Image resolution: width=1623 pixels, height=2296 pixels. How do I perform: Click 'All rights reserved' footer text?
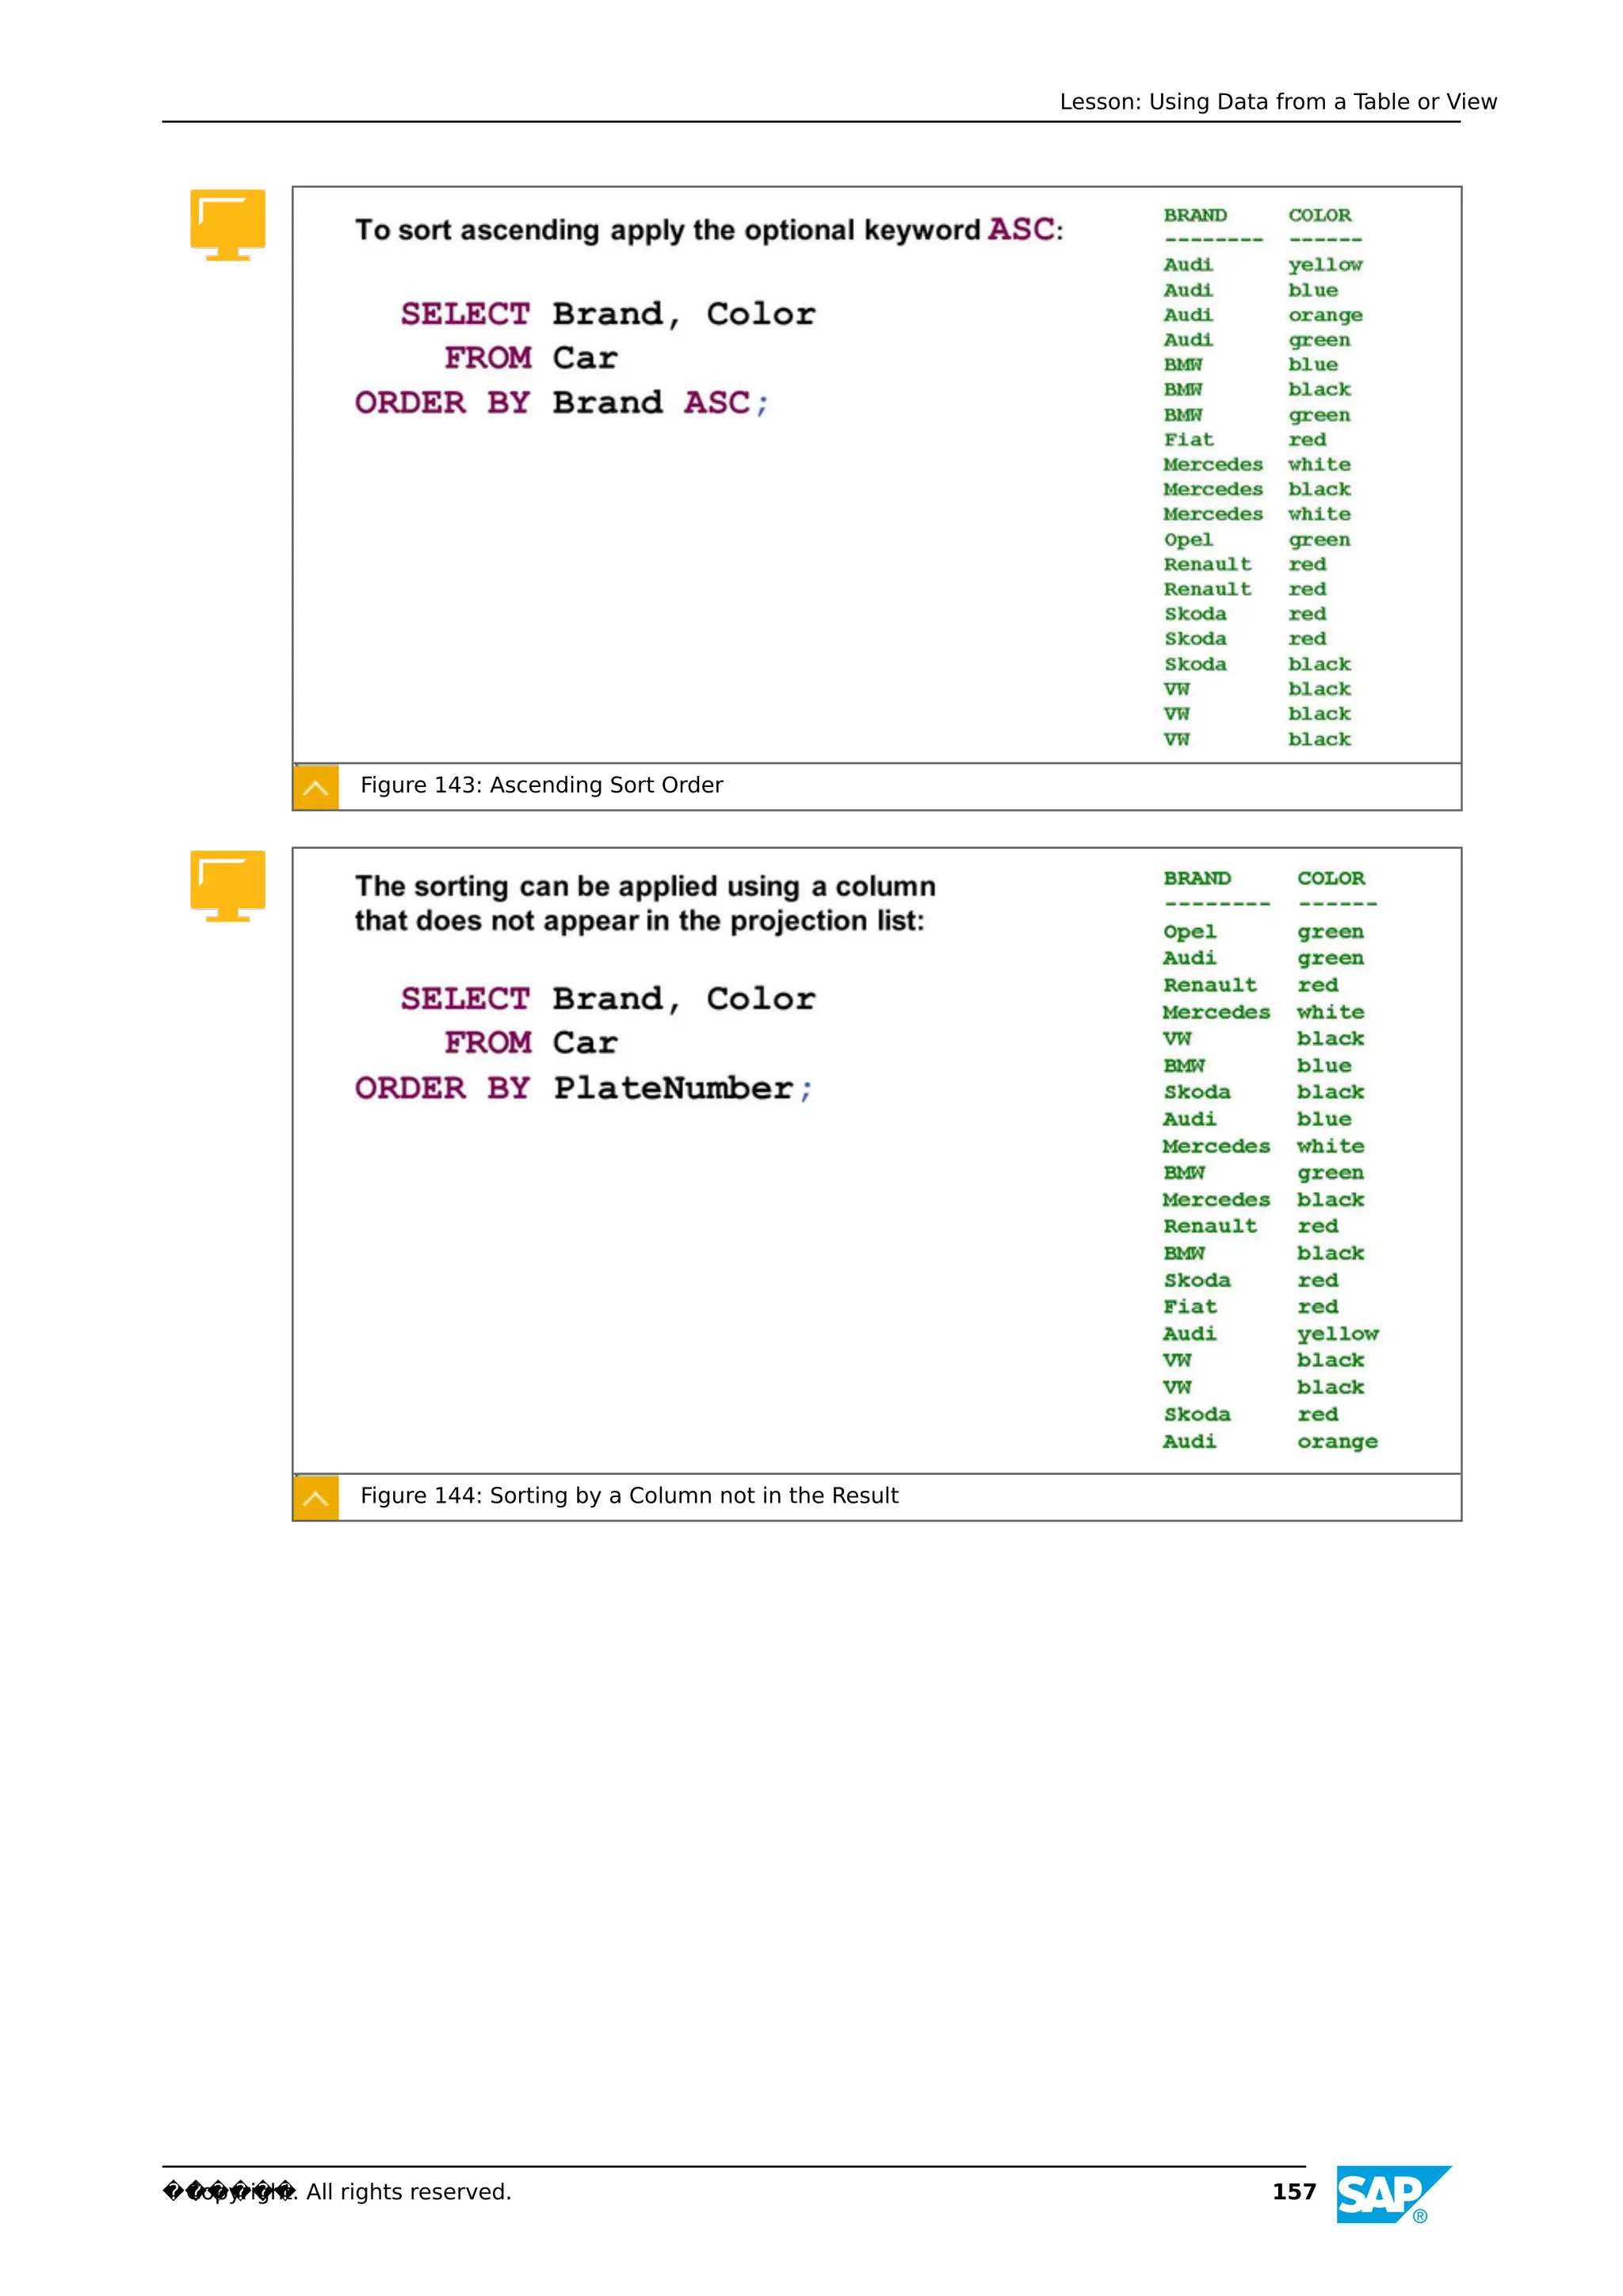point(408,2191)
